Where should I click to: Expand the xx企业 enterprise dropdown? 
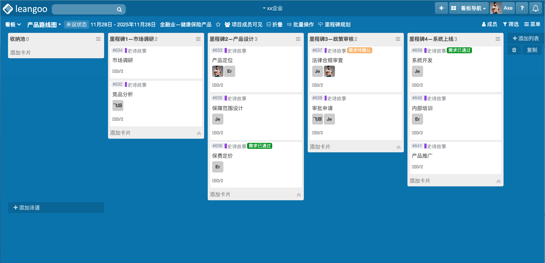pos(272,8)
